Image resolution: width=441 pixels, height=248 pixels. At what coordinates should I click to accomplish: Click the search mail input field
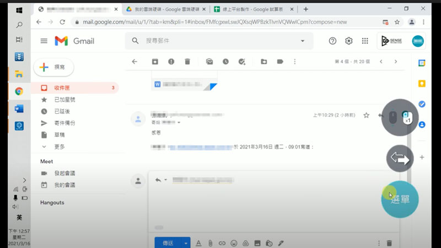click(x=219, y=41)
